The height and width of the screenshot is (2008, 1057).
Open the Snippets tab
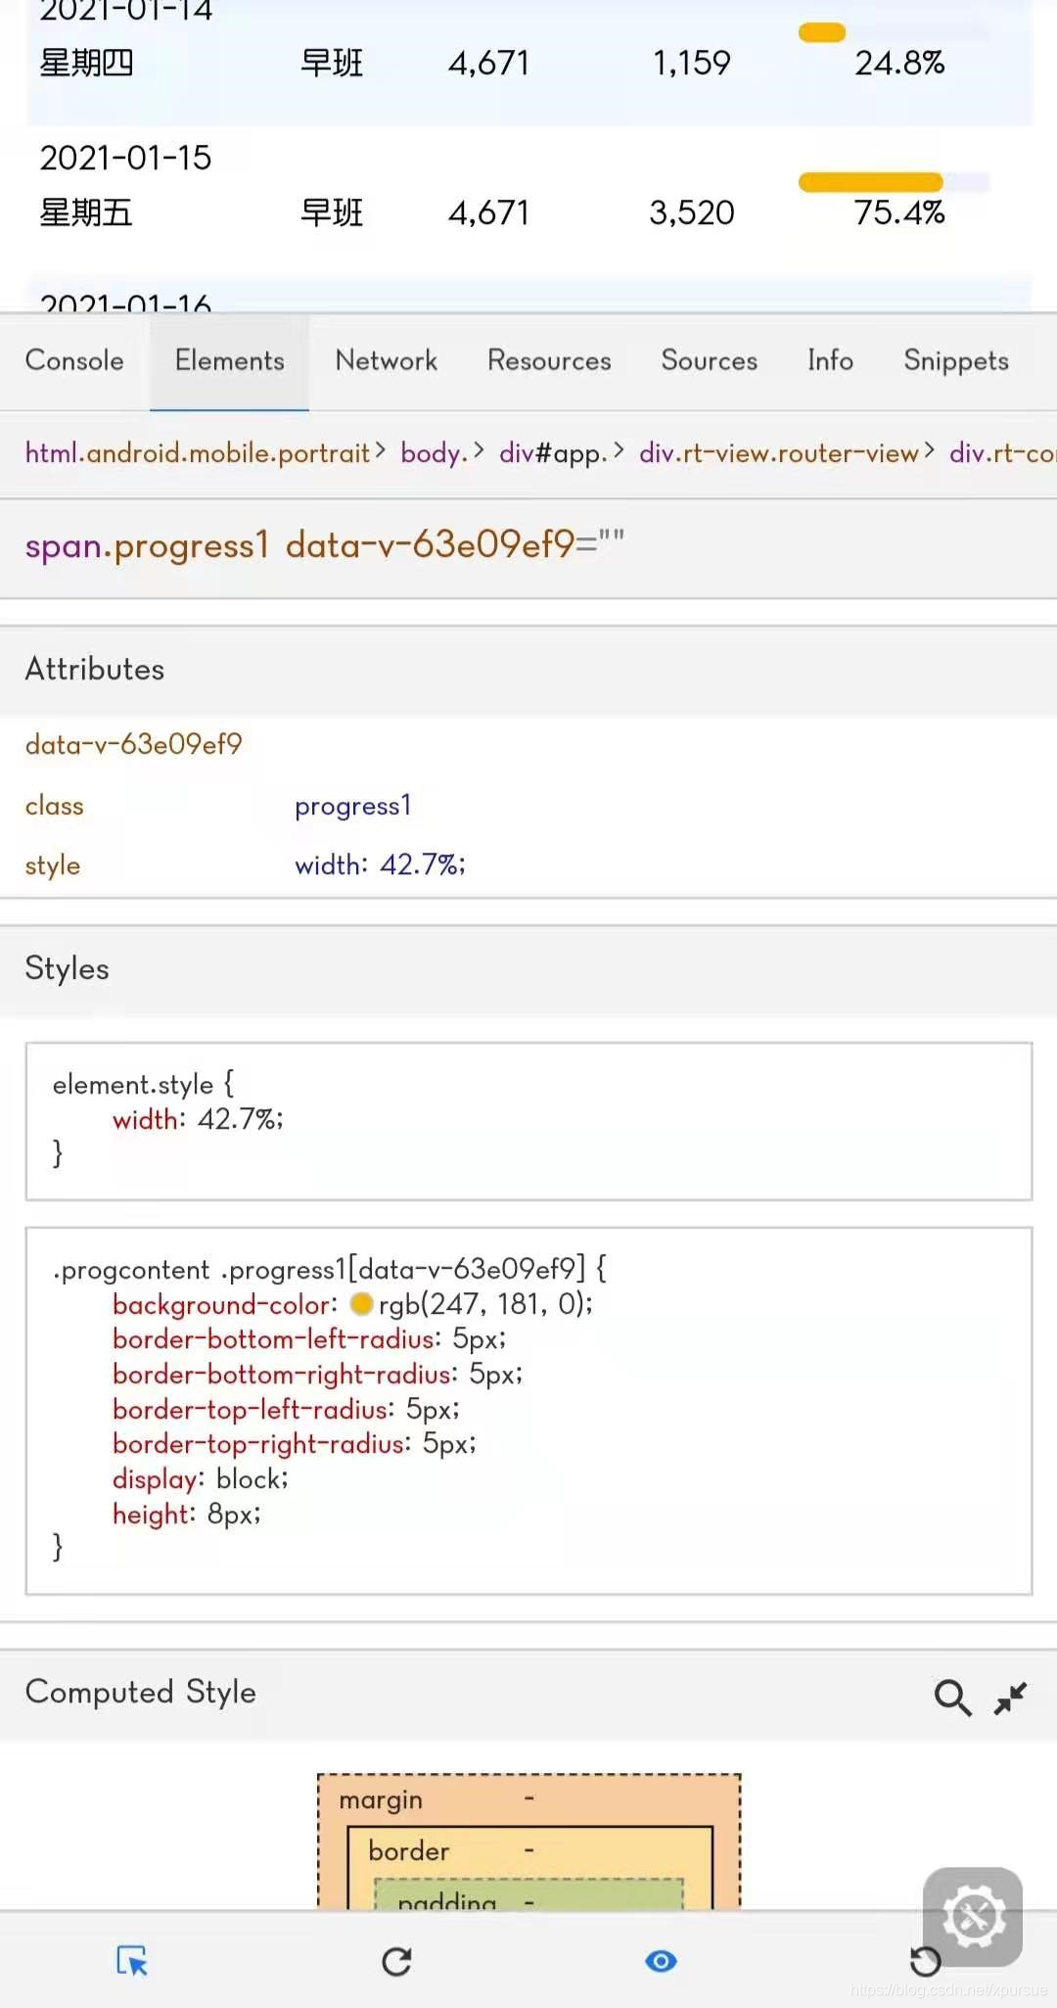click(956, 361)
